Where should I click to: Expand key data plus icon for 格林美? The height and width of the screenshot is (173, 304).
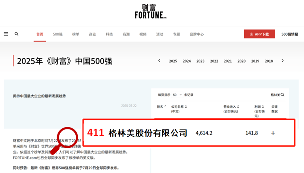[273, 133]
